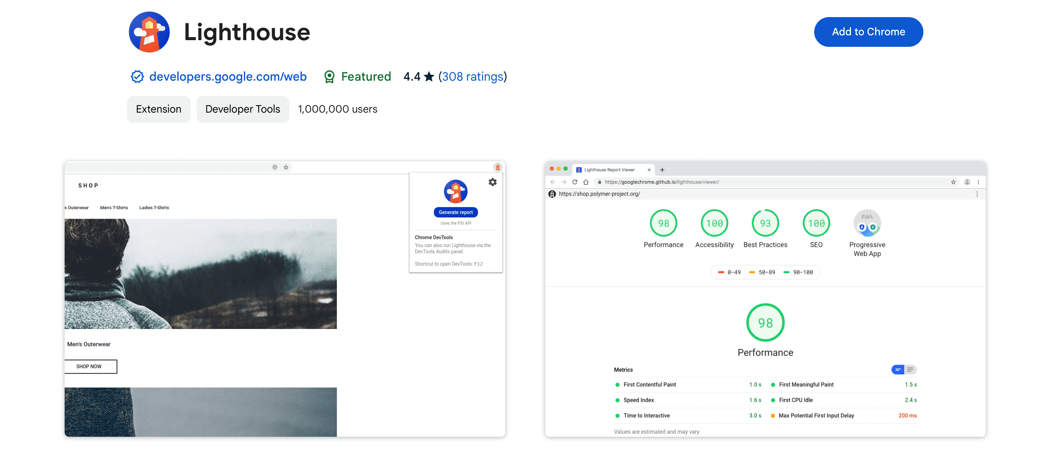Select the Outerwear shop tab

tap(77, 208)
